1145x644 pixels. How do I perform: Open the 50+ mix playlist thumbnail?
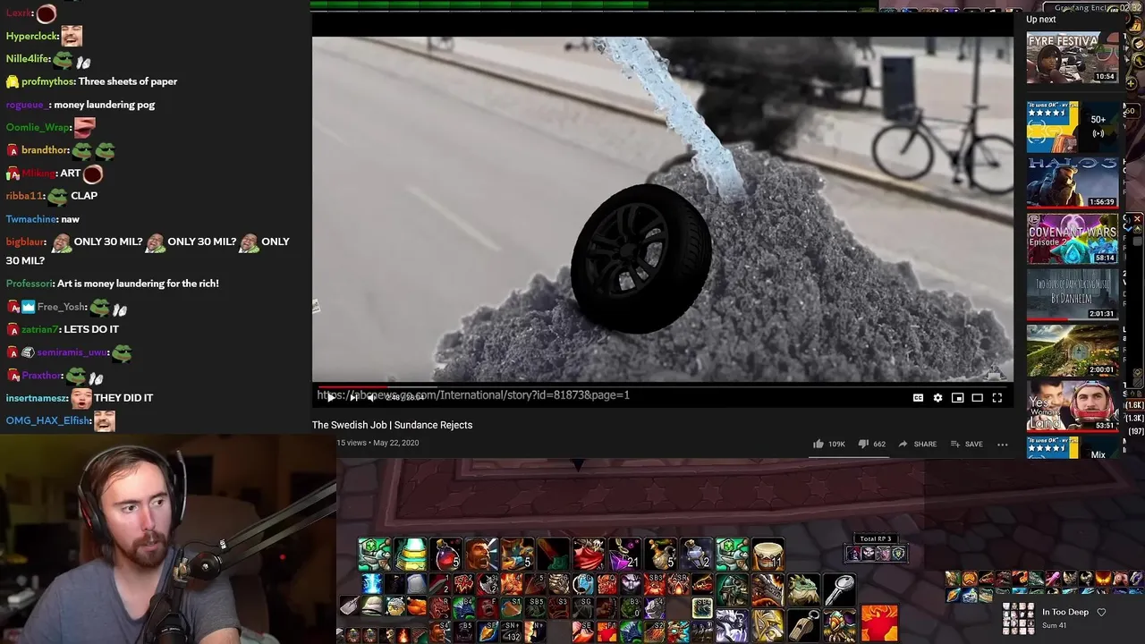coord(1072,127)
